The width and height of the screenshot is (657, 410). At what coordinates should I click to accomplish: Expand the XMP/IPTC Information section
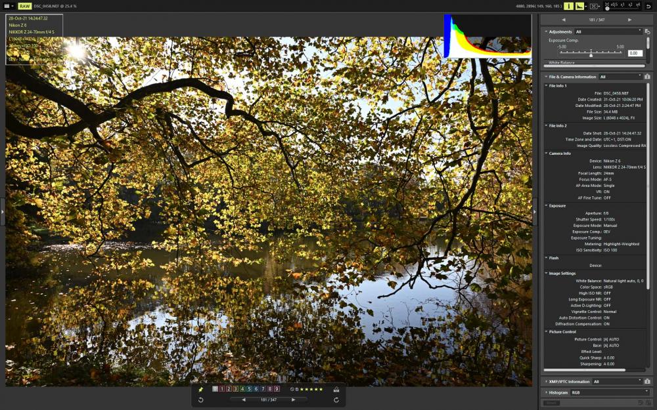click(x=546, y=382)
